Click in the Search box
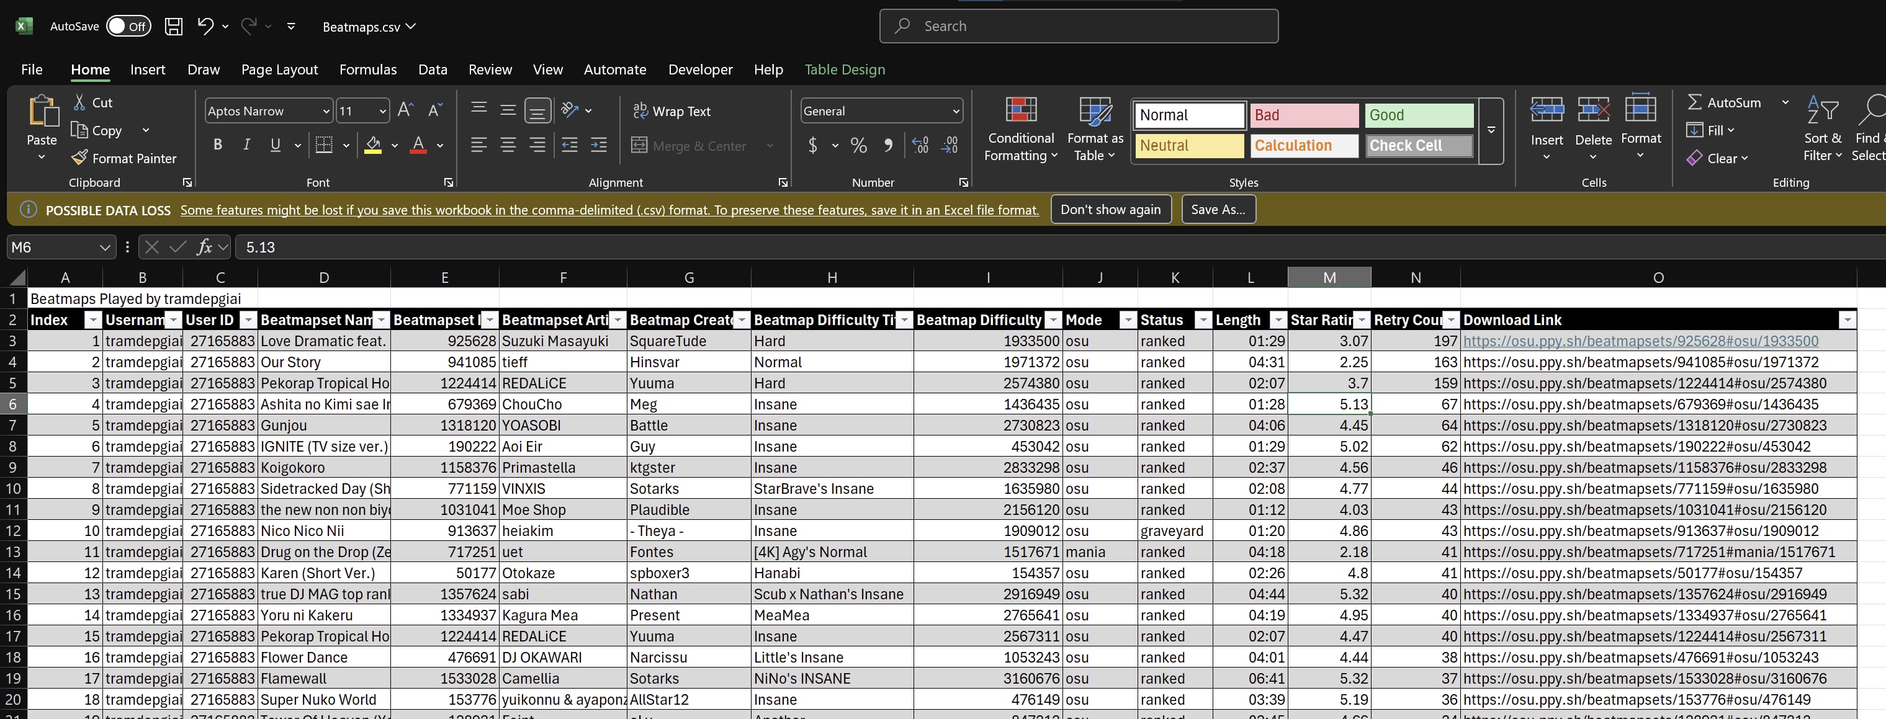This screenshot has width=1886, height=719. point(1079,26)
